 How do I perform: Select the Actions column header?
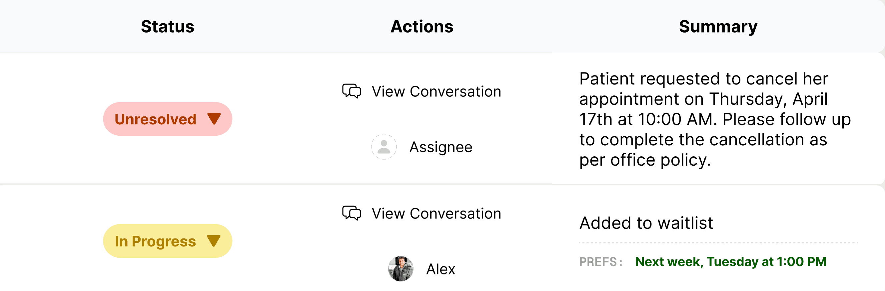pos(422,26)
